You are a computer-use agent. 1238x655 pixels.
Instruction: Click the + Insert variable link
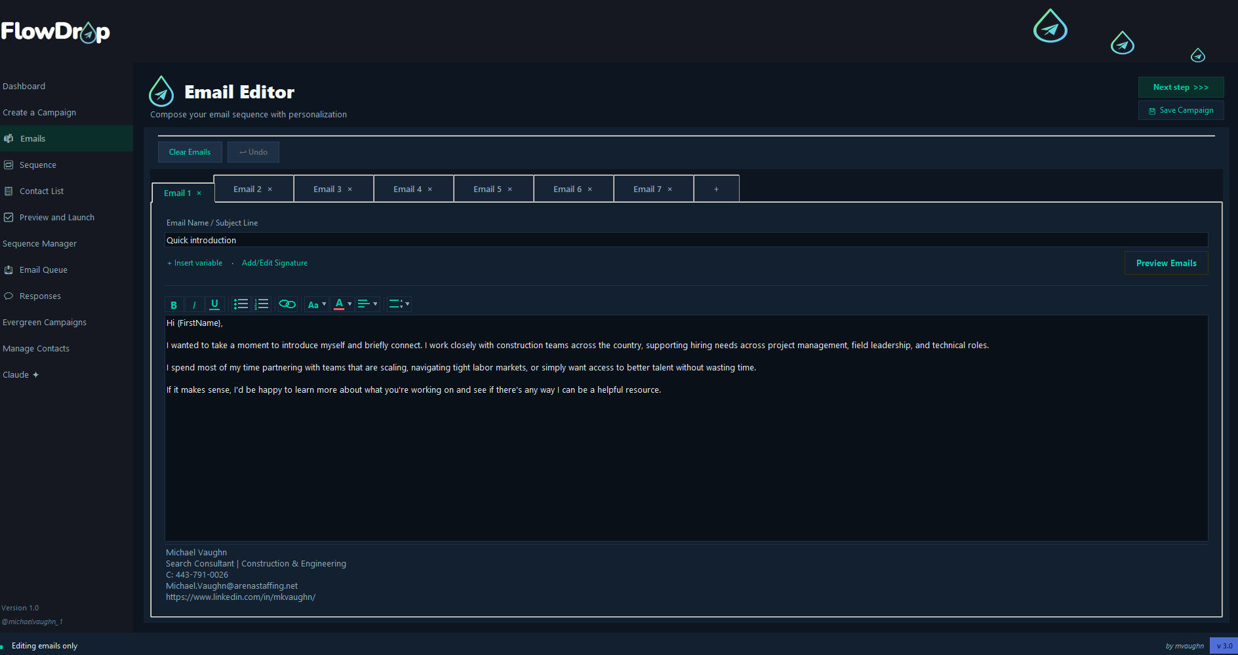point(195,263)
